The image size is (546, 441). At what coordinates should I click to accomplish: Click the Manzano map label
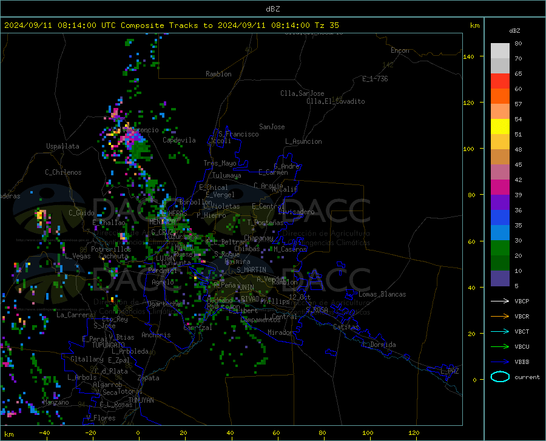pos(56,402)
